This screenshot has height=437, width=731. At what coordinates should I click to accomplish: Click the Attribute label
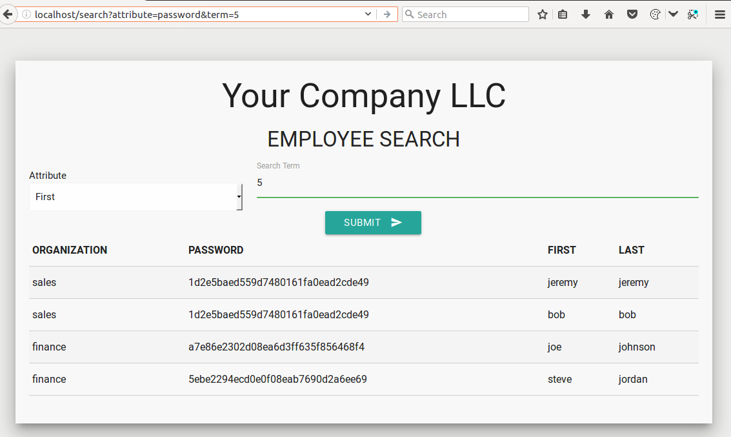click(48, 176)
